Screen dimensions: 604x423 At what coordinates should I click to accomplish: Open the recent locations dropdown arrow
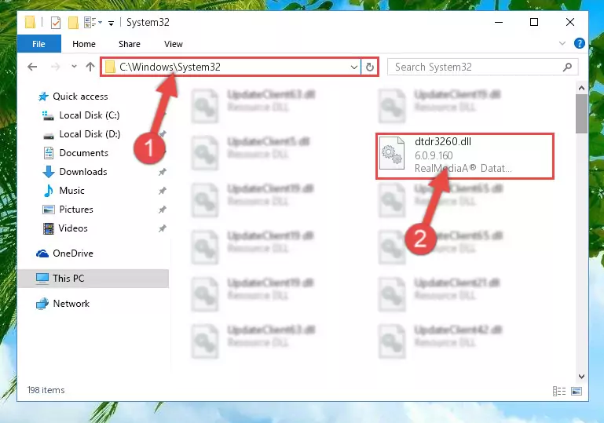pos(74,67)
